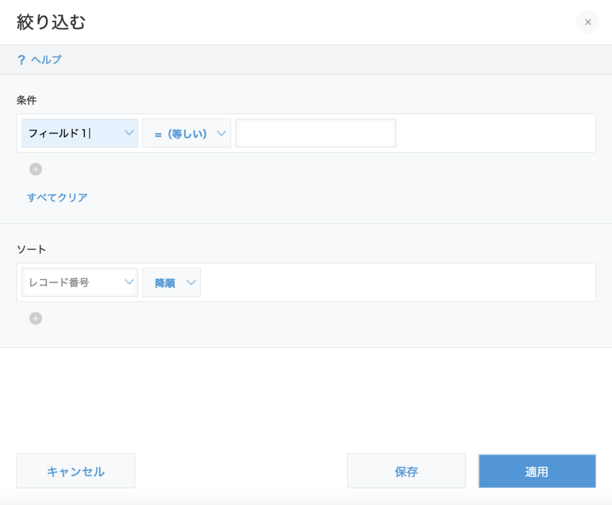Click the ソート section label
The width and height of the screenshot is (612, 505).
point(31,250)
